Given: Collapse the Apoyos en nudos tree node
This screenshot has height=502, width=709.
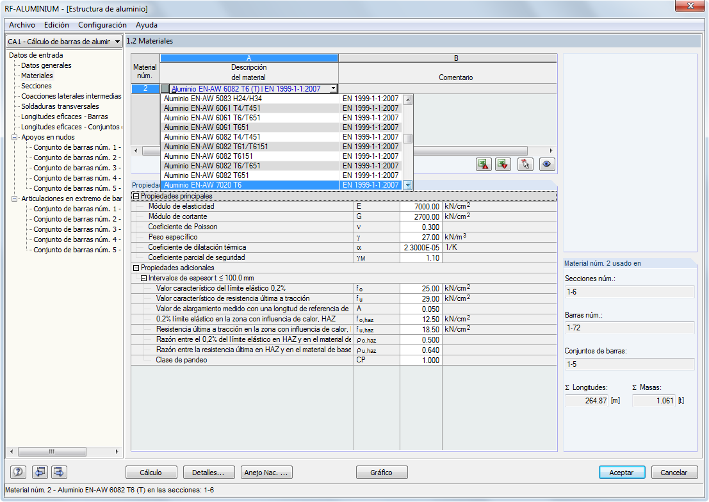Looking at the screenshot, I should point(15,137).
